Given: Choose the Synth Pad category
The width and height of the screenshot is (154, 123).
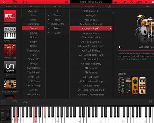Looking at the screenshot, I should (33, 77).
